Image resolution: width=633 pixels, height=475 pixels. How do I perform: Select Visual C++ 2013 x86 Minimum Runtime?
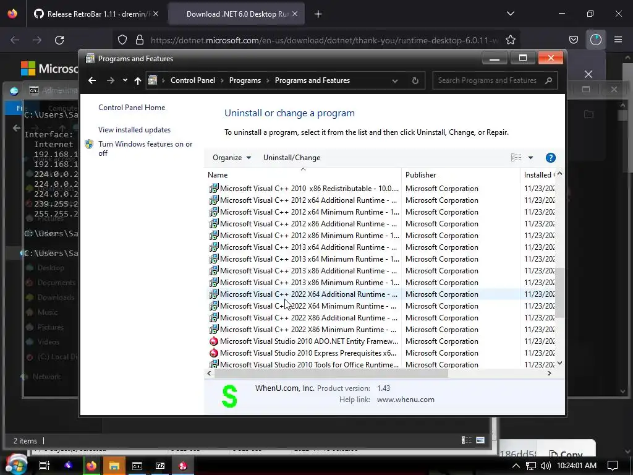pos(381,282)
